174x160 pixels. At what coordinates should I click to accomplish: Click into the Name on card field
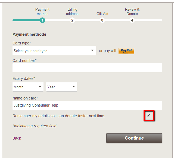tap(87, 105)
